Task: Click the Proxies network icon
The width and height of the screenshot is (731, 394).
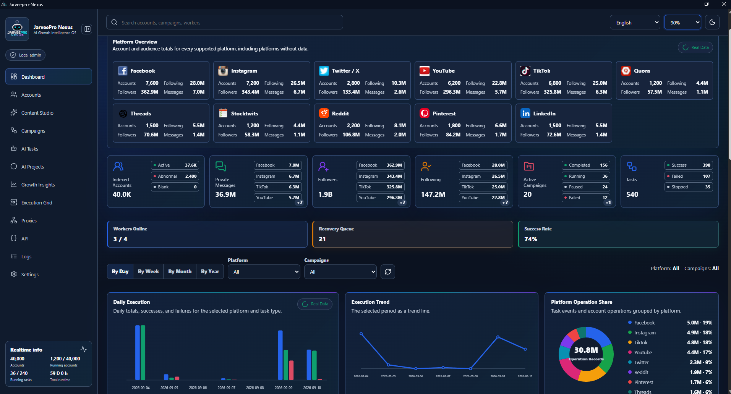Action: point(14,220)
